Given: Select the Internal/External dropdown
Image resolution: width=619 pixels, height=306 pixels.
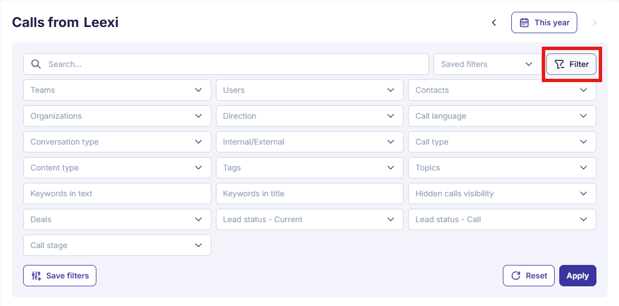Looking at the screenshot, I should 309,142.
